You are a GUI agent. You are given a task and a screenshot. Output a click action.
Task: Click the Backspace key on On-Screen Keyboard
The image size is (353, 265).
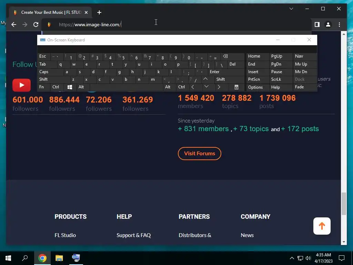(231, 57)
